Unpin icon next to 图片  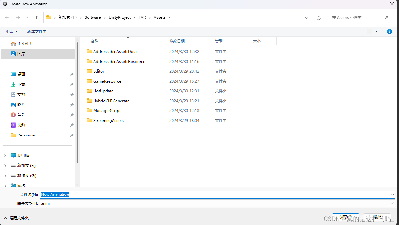(x=72, y=105)
